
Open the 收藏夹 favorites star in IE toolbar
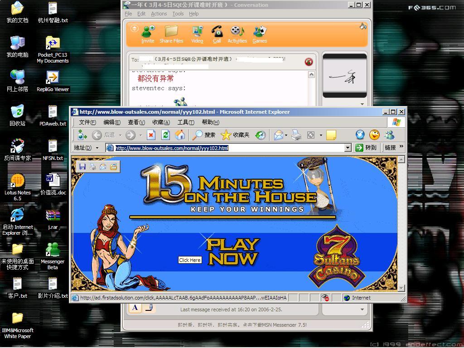coord(236,135)
